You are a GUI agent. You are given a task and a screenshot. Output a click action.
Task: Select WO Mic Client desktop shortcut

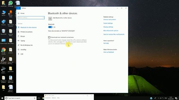(11, 14)
